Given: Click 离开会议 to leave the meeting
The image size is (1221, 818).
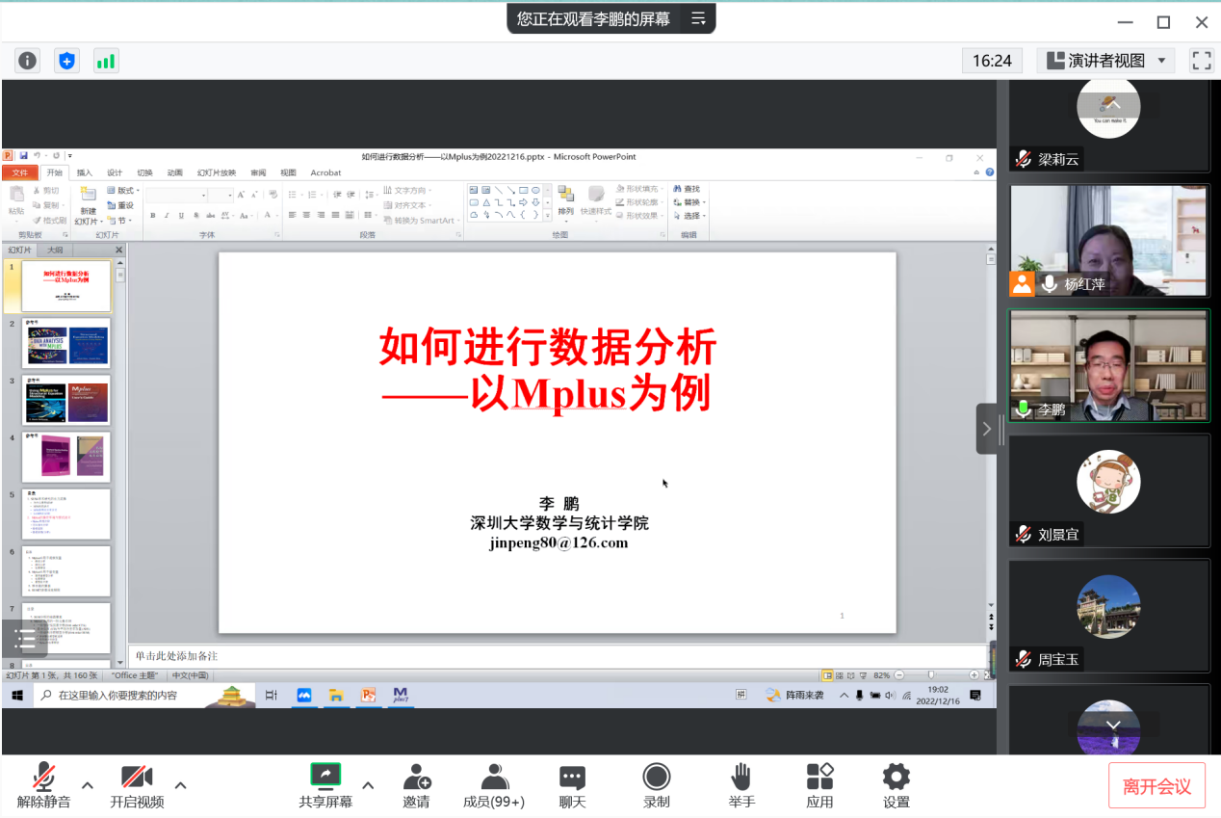Looking at the screenshot, I should (x=1156, y=786).
